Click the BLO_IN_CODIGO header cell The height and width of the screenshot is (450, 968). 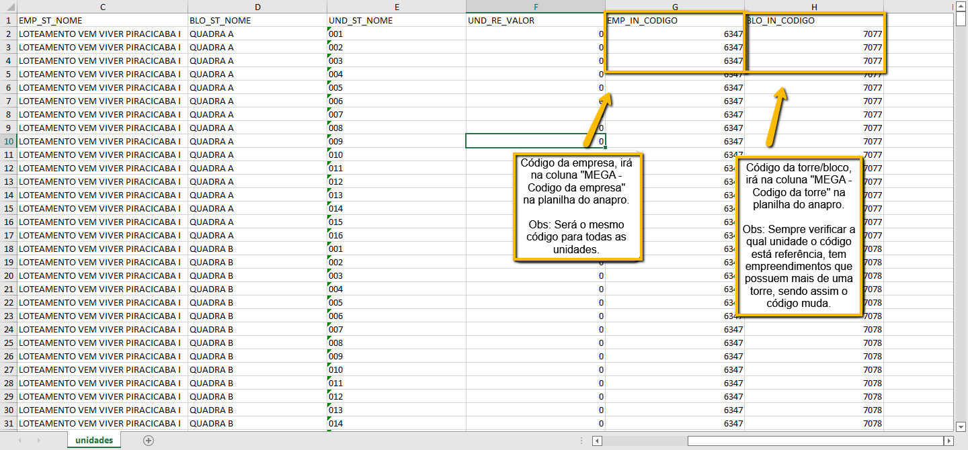[x=813, y=21]
